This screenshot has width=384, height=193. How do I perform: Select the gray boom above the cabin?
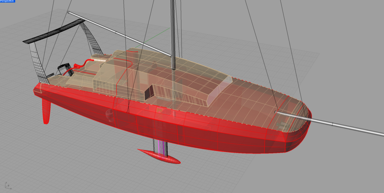point(119,34)
